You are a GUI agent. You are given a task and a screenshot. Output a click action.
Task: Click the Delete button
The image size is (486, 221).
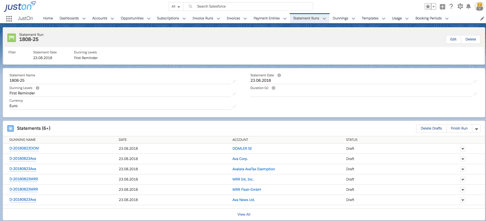(471, 39)
